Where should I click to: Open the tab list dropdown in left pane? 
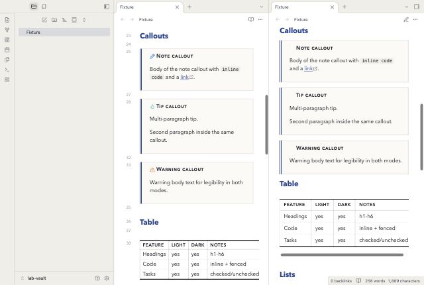click(x=262, y=7)
